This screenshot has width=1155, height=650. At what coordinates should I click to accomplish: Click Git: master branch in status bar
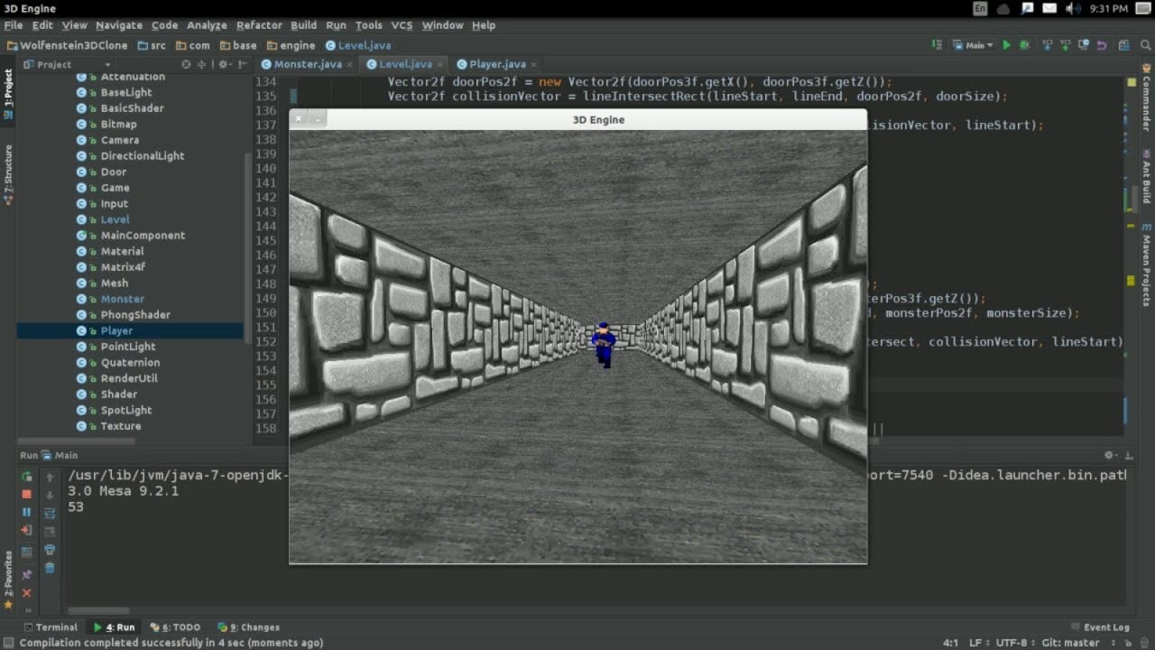[1070, 643]
